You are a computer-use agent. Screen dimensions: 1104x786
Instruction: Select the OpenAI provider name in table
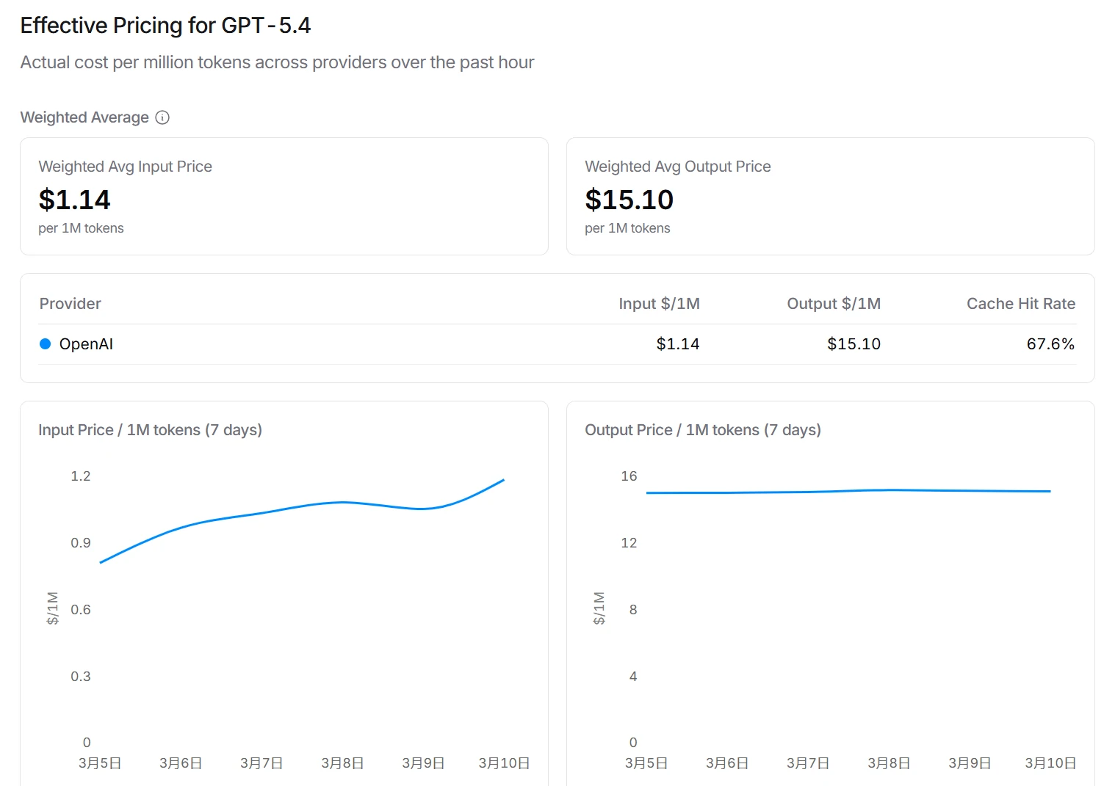tap(86, 344)
